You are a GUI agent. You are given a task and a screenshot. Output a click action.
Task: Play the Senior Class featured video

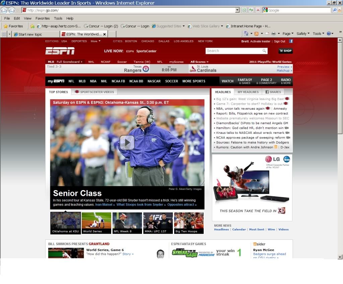point(127,143)
